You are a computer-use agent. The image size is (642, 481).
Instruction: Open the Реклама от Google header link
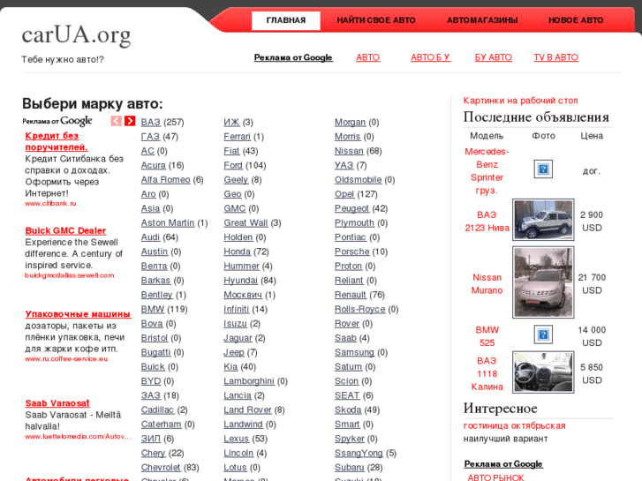pyautogui.click(x=293, y=57)
